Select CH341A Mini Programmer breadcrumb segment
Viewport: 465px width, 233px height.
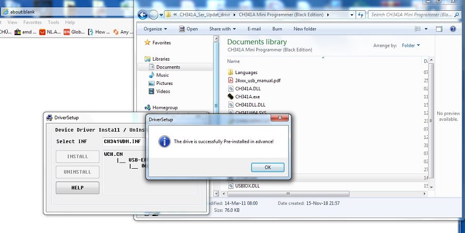click(x=281, y=14)
